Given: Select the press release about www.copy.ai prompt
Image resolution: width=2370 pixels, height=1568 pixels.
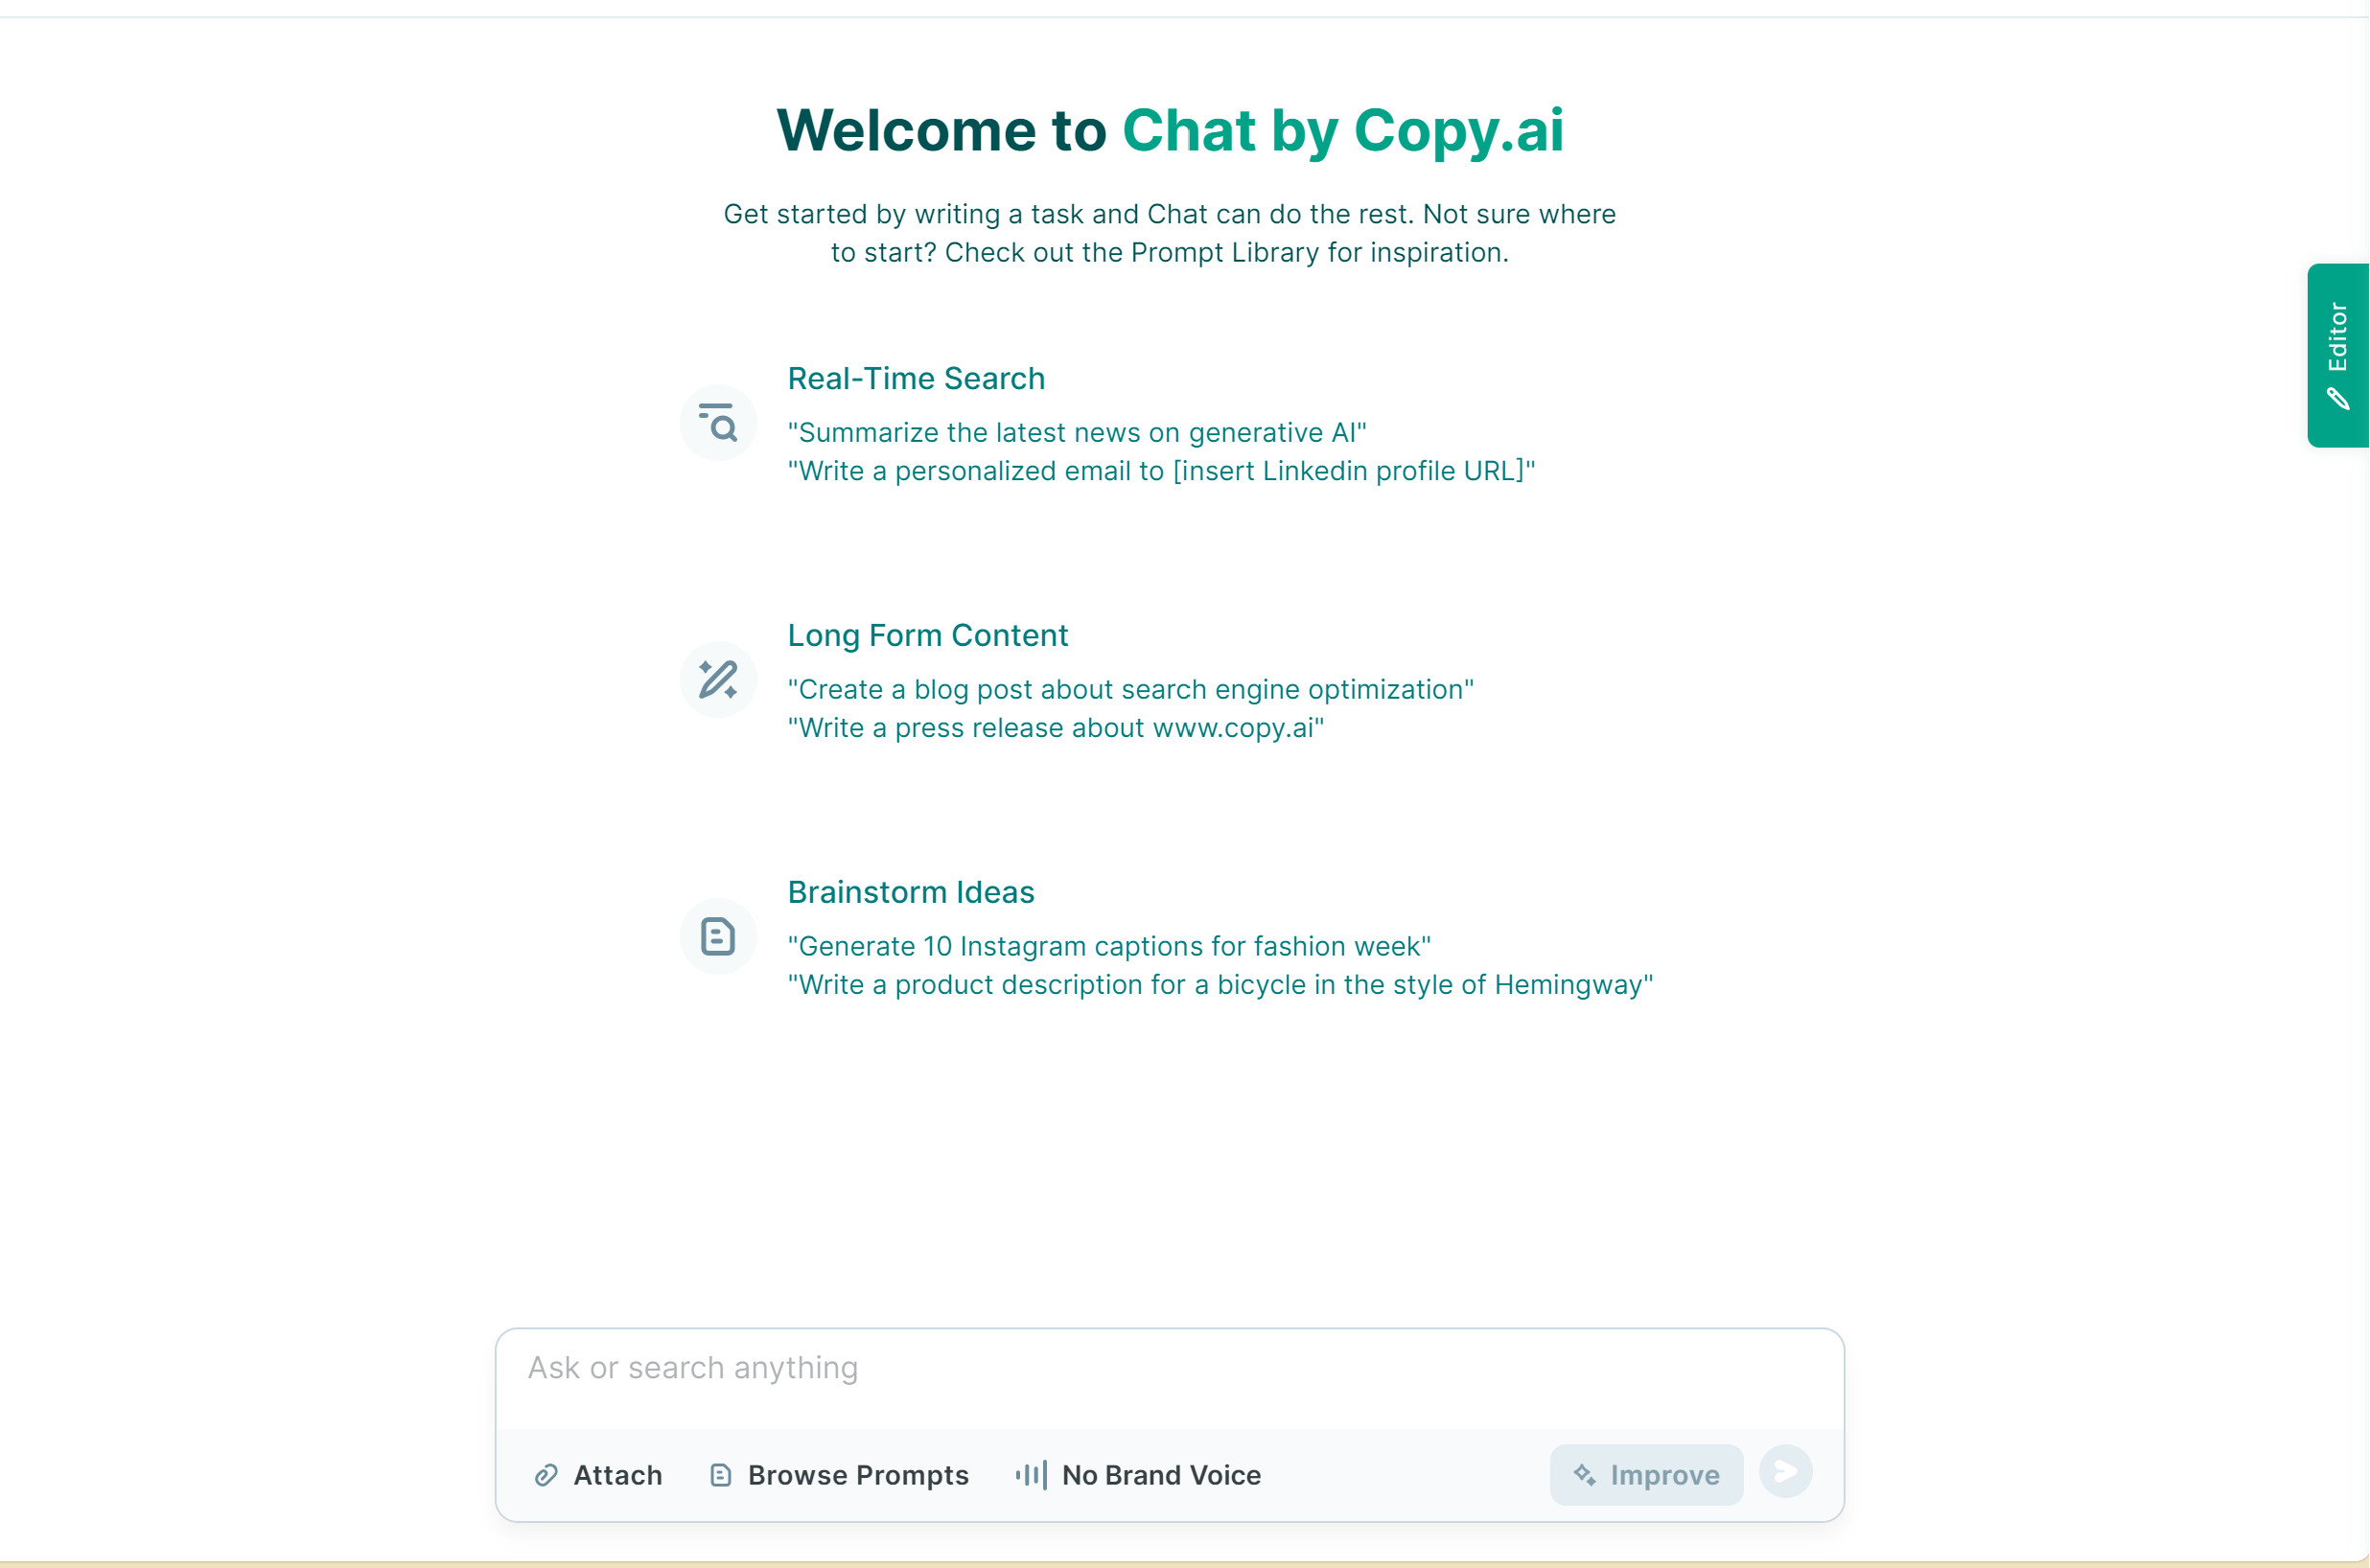Looking at the screenshot, I should coord(1055,728).
